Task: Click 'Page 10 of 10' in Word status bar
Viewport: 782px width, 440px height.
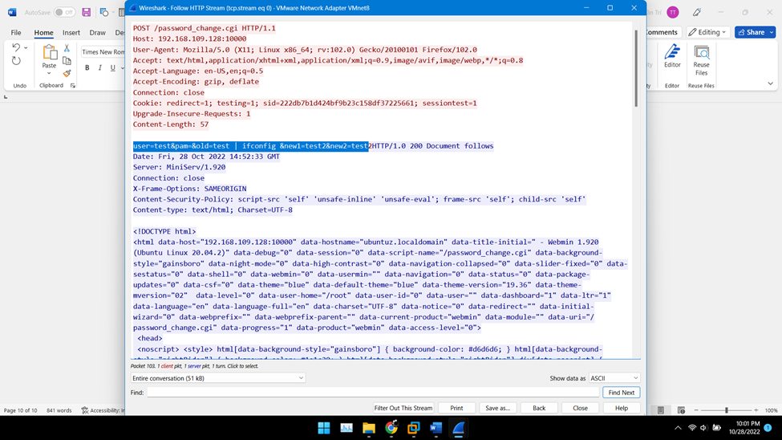Action: click(20, 410)
